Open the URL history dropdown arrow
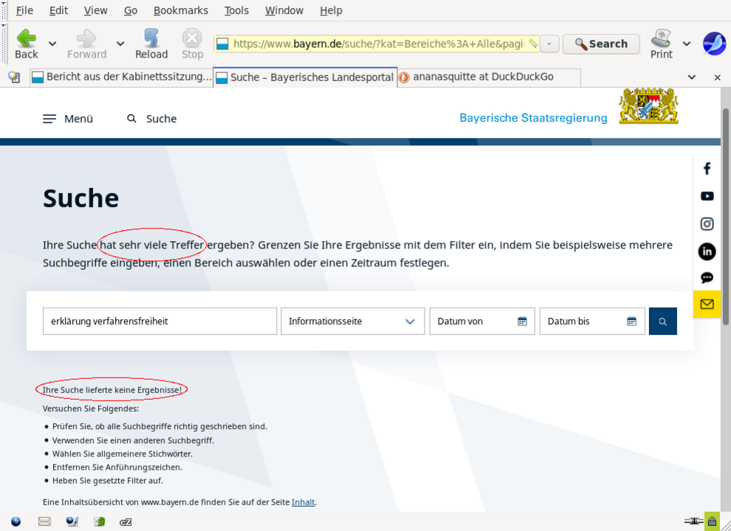 549,44
